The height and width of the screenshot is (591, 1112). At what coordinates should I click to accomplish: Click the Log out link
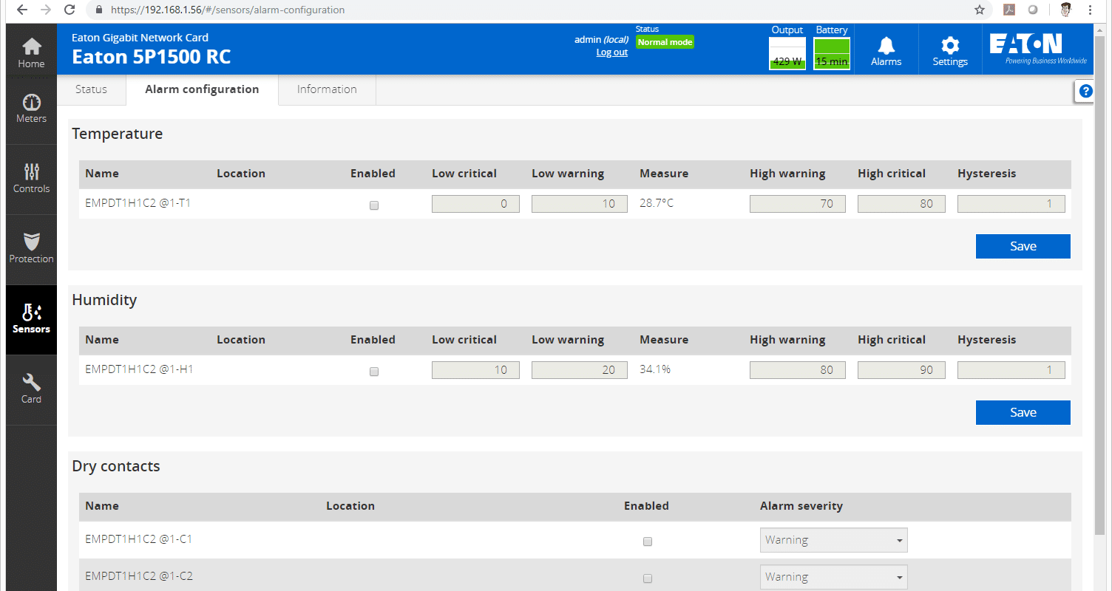[x=612, y=52]
